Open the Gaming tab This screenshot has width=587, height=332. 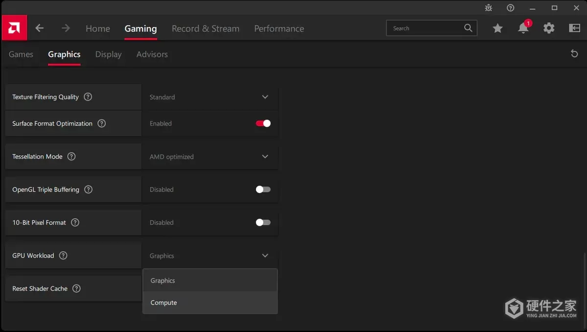coord(140,28)
